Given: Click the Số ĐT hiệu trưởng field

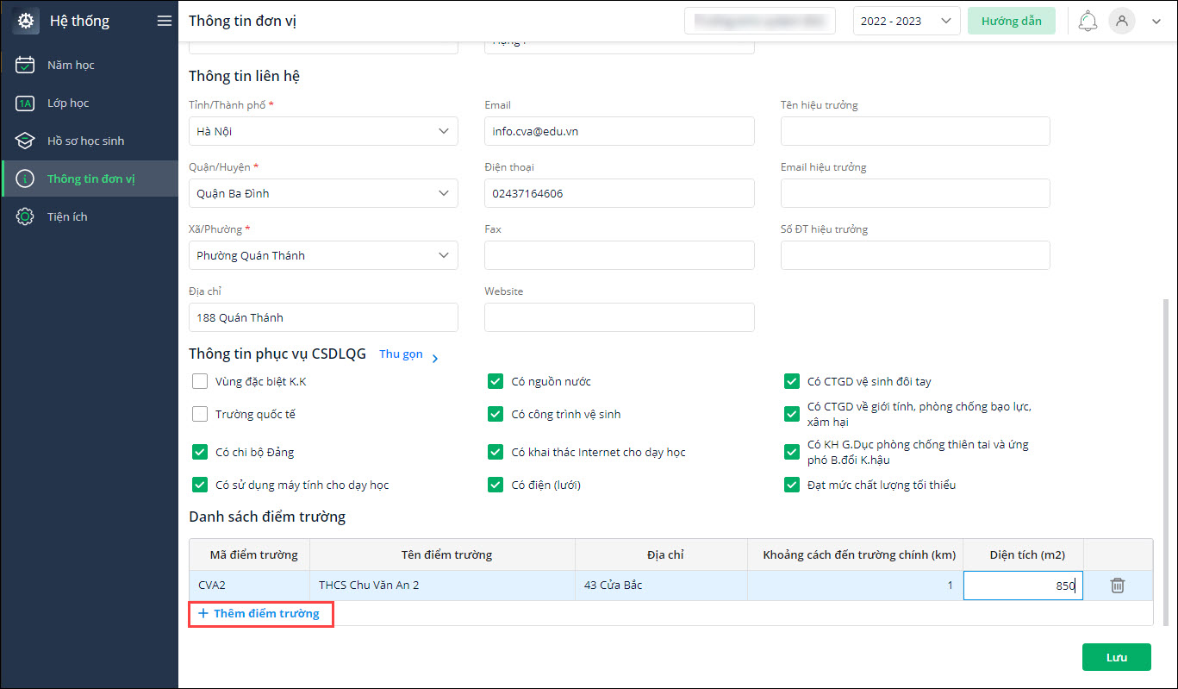Looking at the screenshot, I should pos(915,255).
